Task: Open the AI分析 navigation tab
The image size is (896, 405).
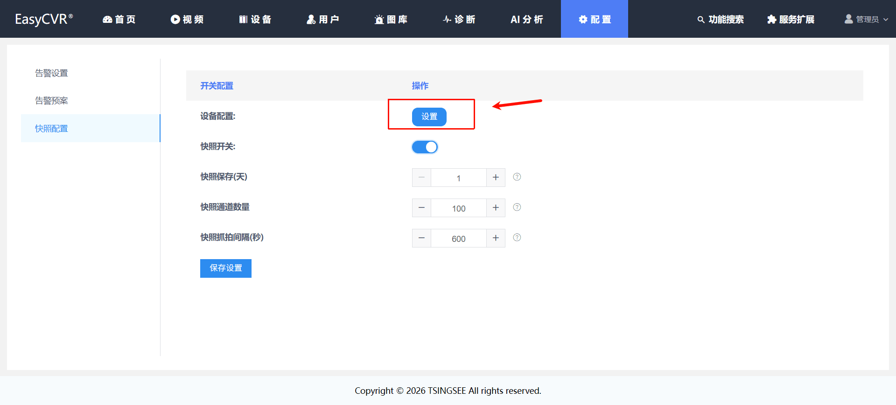Action: click(x=527, y=19)
